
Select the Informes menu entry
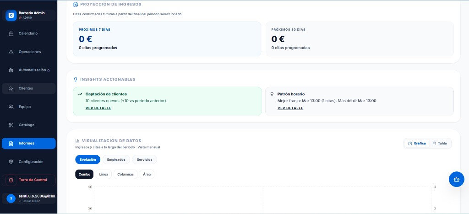pos(29,143)
